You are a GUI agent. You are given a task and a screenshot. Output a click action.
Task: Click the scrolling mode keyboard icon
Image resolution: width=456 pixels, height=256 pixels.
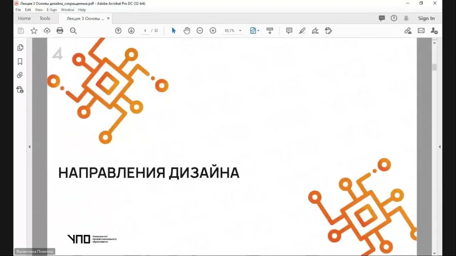click(270, 31)
